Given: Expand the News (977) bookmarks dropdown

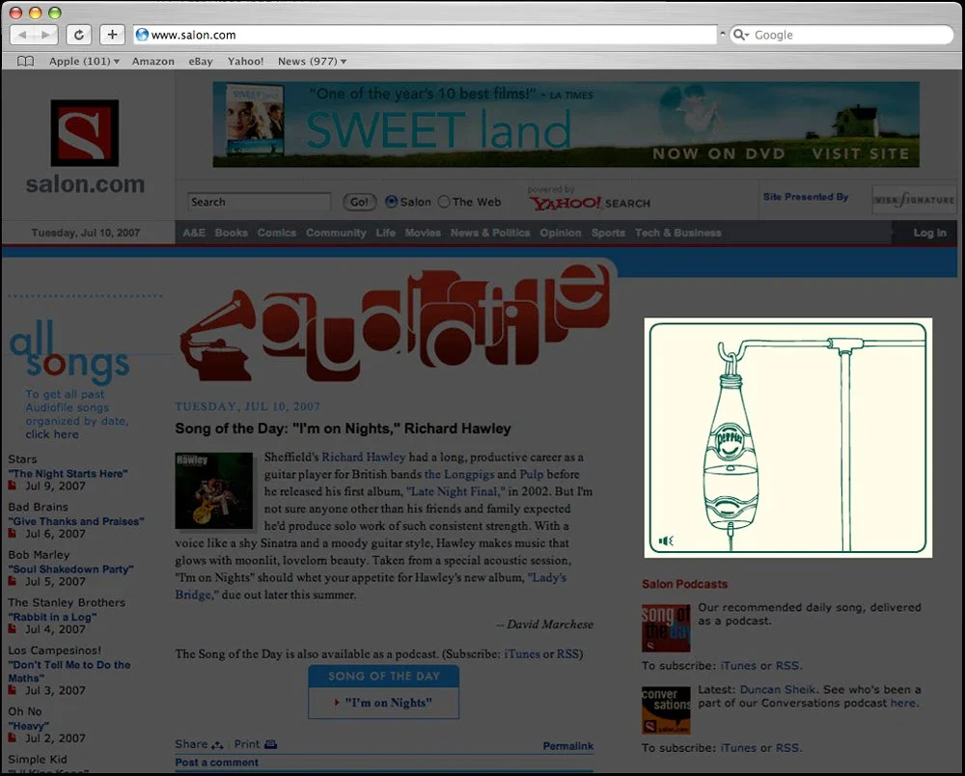Looking at the screenshot, I should [x=312, y=61].
